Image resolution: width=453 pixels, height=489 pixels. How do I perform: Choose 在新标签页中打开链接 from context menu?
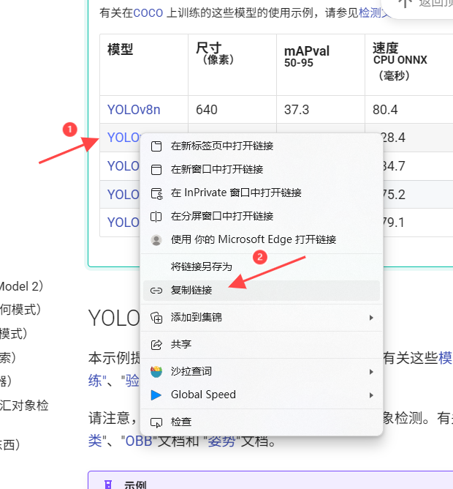[x=262, y=146]
